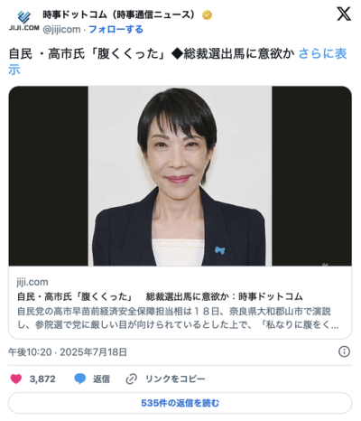Viewport: 361px width, 421px height.
Task: Click the gold verified badge
Action: coord(207,14)
